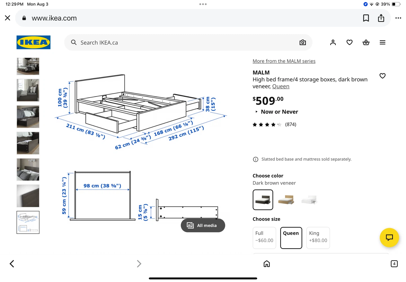
Task: Select the white color swatch
Action: [x=309, y=200]
